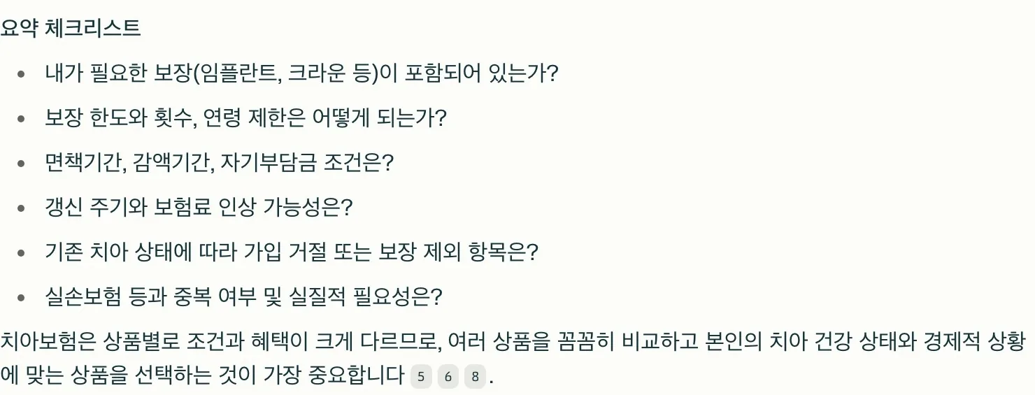
Task: Click the bullet before 면책기간 line
Action: [x=22, y=163]
